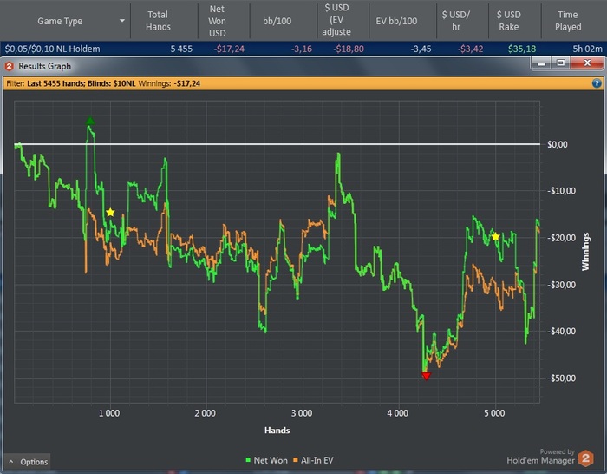Click the -3,45 EV bb/100 cell
Screen dimensions: 607x474
421,49
